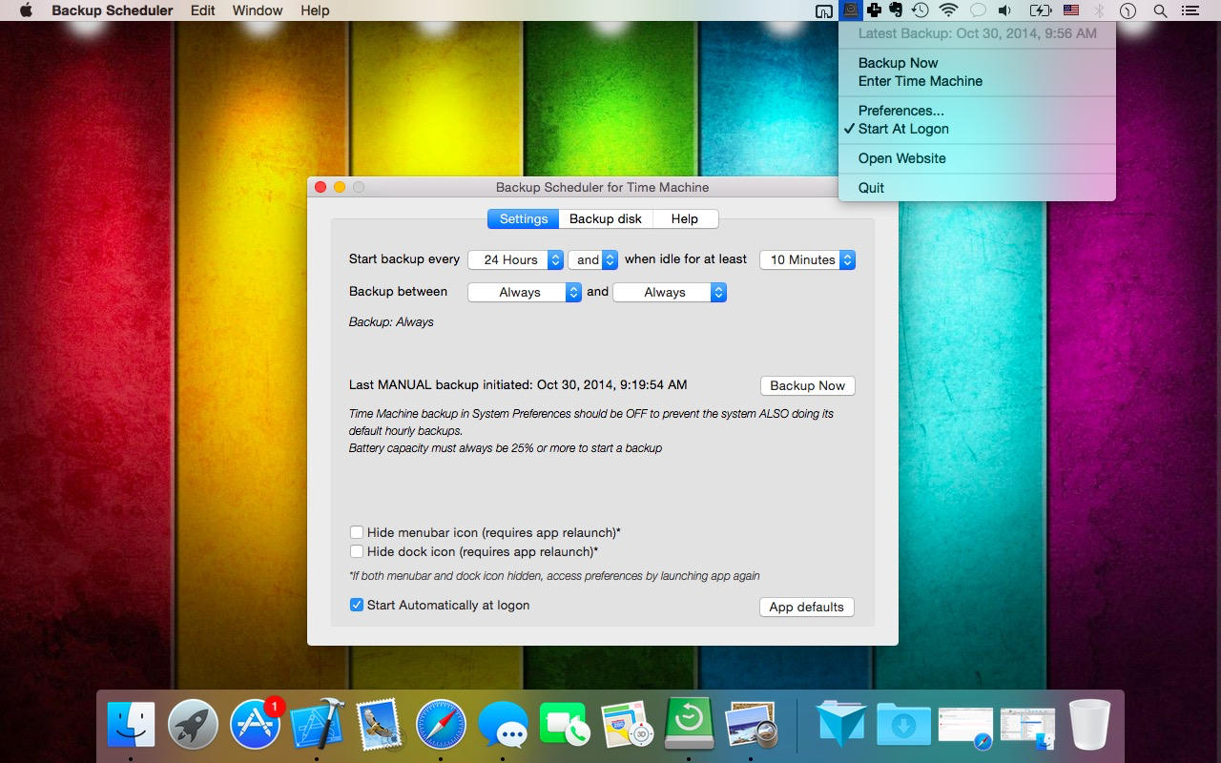Switch to the Settings tab
The image size is (1221, 763).
click(x=524, y=218)
